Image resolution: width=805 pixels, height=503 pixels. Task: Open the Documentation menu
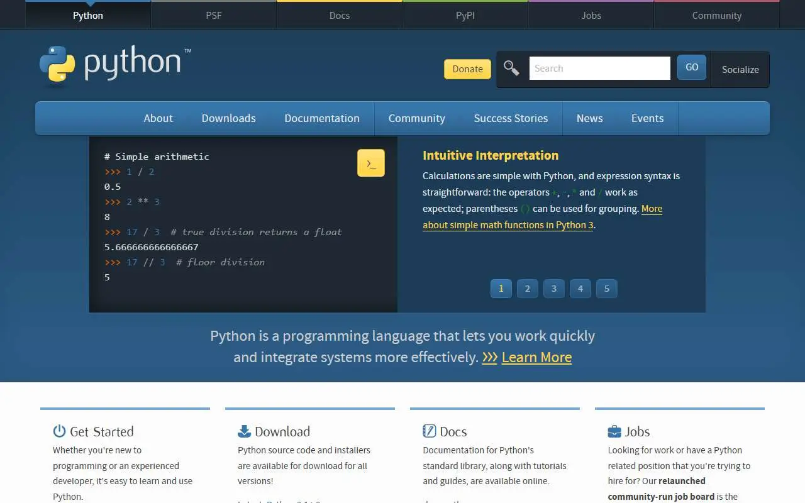point(322,118)
